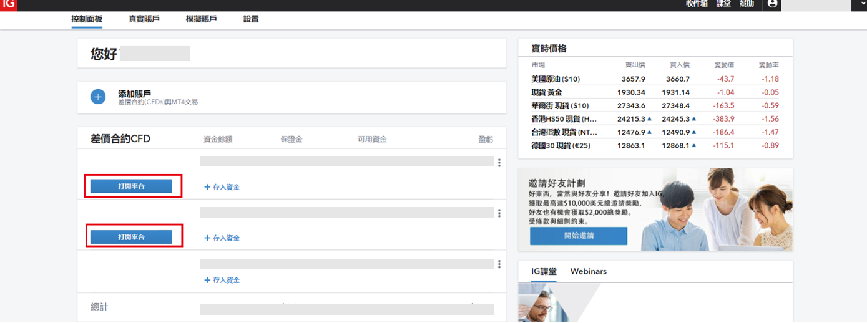This screenshot has height=323, width=867.
Task: Select 華爾街 現貨 ($10) market row
Action: (655, 105)
